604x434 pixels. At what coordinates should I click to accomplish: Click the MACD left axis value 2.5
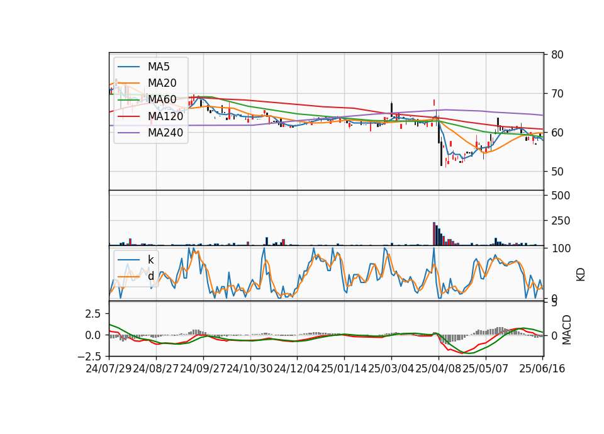pyautogui.click(x=93, y=314)
